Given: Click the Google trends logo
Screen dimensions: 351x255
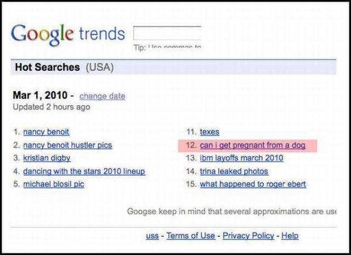Looking at the screenshot, I should point(68,34).
